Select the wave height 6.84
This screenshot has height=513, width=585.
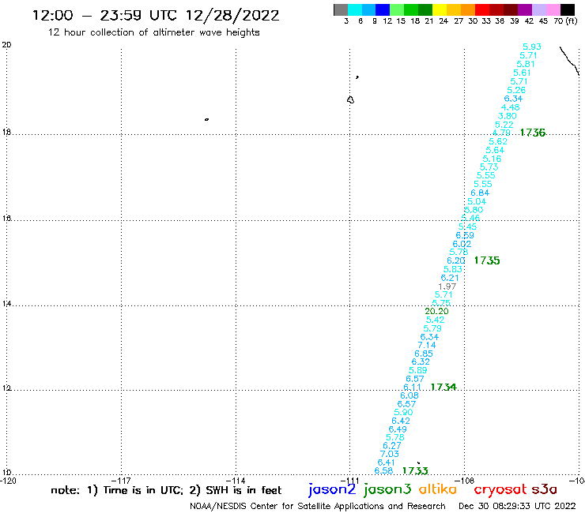[x=480, y=193]
